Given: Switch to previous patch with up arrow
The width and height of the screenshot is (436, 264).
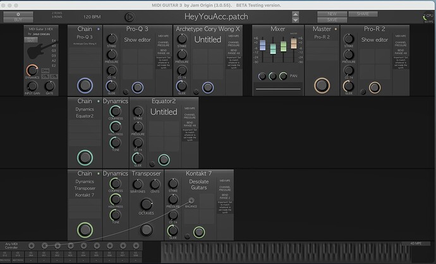Looking at the screenshot, I should [x=295, y=14].
